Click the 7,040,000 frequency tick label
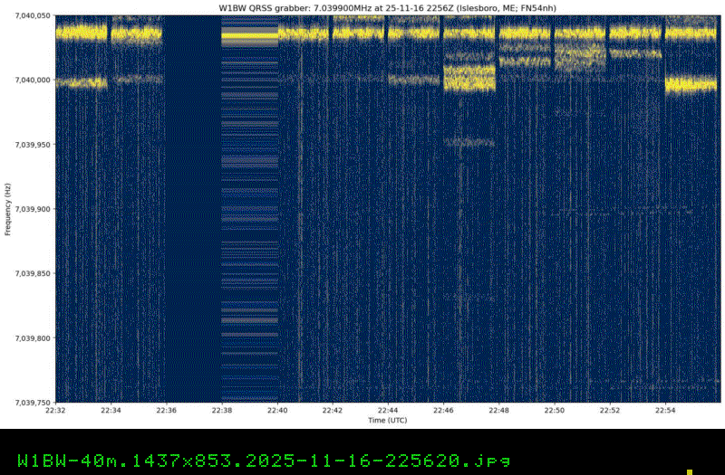Screen dimensions: 725x475 tap(33, 80)
